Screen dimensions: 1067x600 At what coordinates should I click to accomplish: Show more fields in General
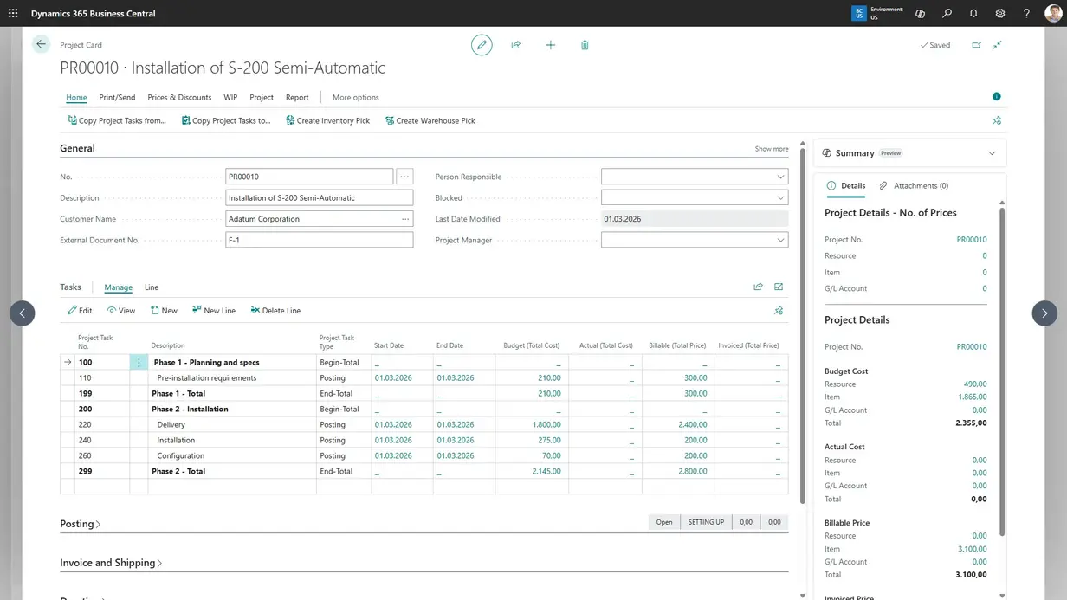point(772,149)
